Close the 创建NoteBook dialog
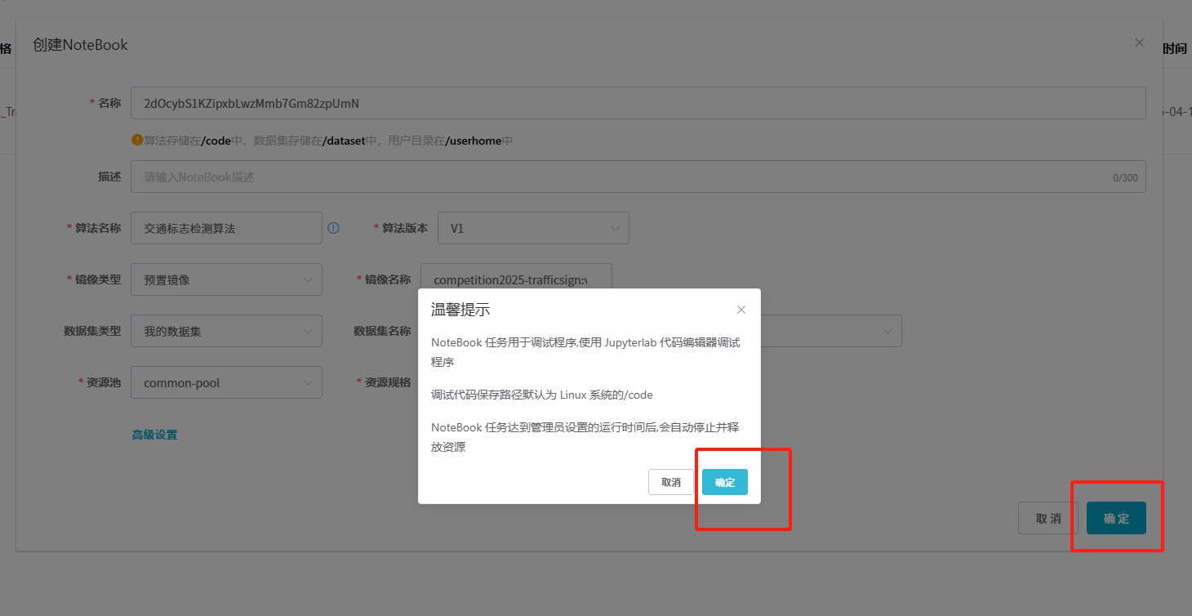 click(1139, 42)
